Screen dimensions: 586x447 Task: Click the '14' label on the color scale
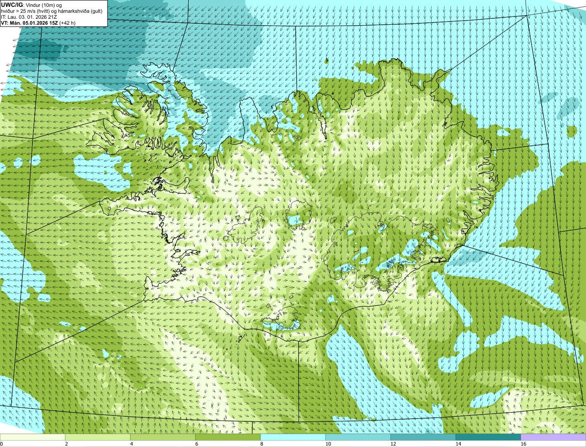tap(458, 444)
